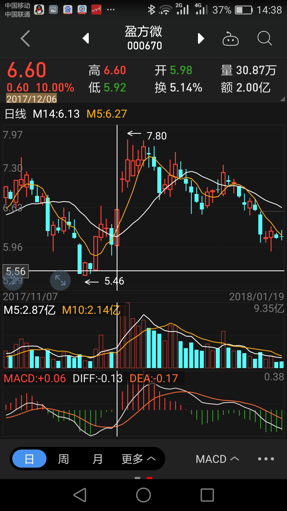Go to next stock with right triangle

(201, 38)
